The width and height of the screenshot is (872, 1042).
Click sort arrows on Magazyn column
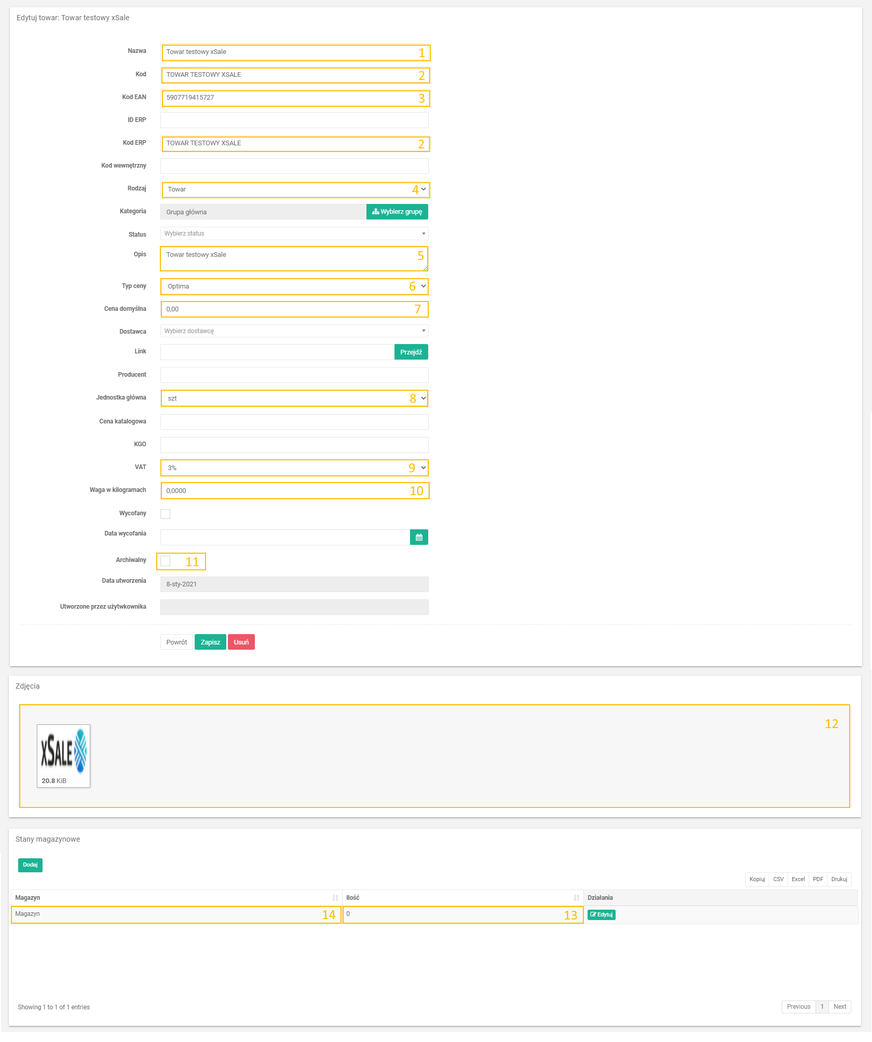click(x=335, y=898)
